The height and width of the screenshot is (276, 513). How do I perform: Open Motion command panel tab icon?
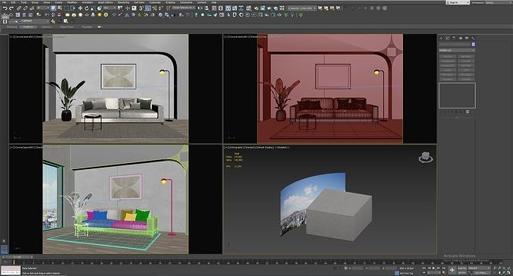coord(460,38)
